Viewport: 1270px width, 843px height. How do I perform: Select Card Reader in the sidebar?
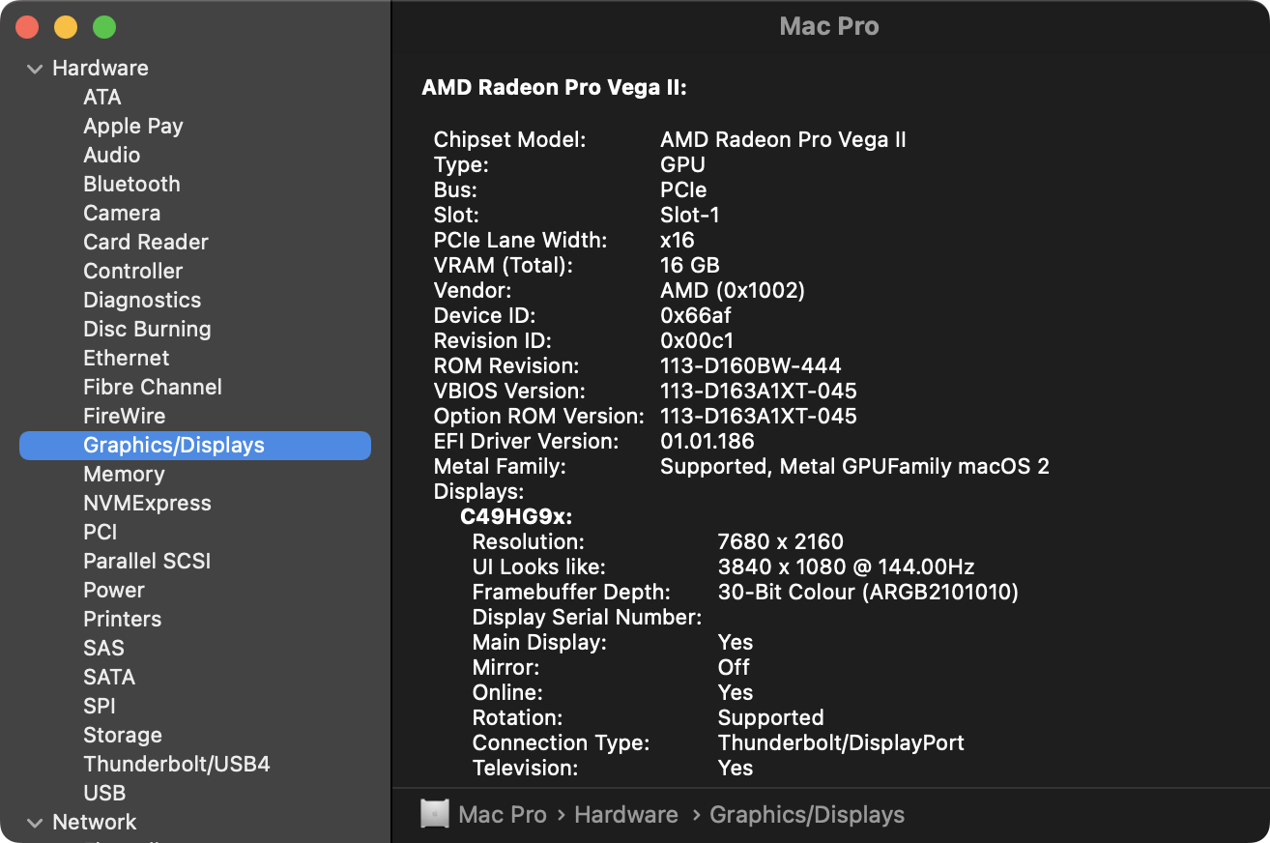pos(146,242)
